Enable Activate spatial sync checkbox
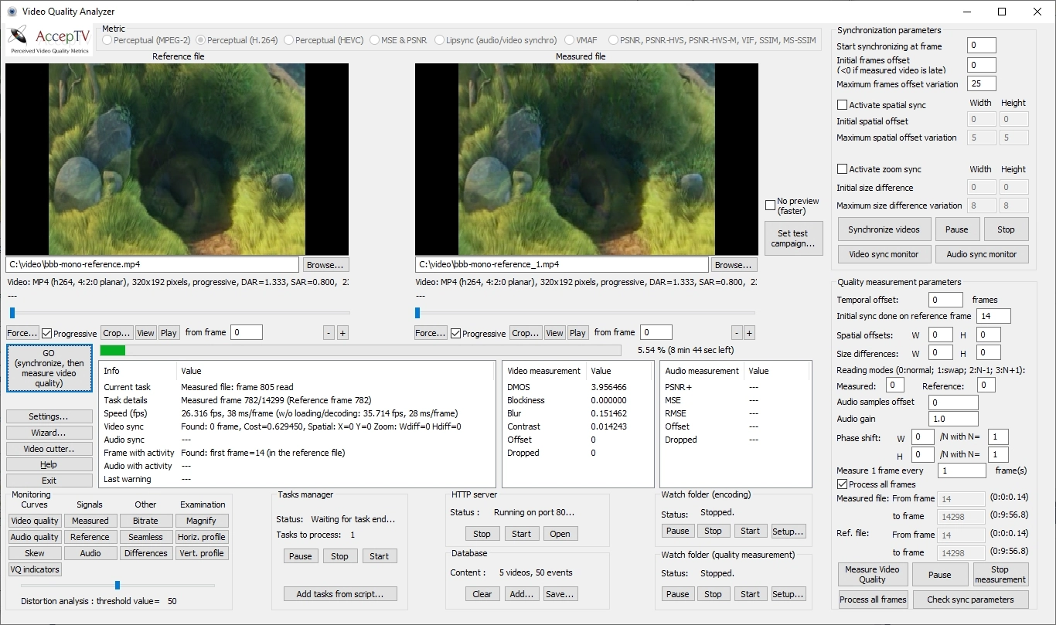Image resolution: width=1056 pixels, height=625 pixels. (843, 105)
